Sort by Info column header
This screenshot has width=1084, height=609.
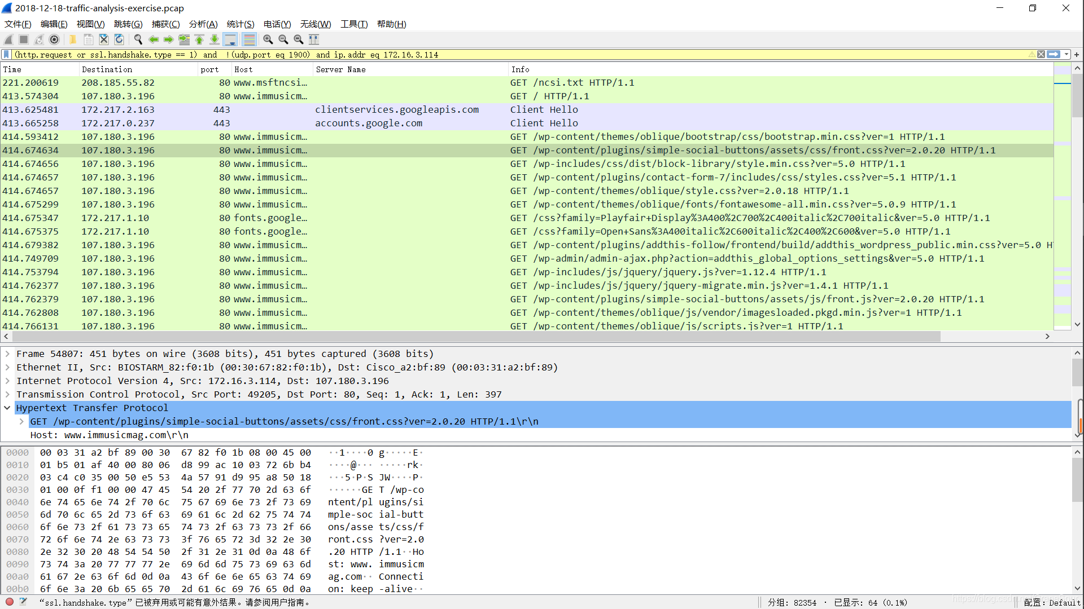781,69
